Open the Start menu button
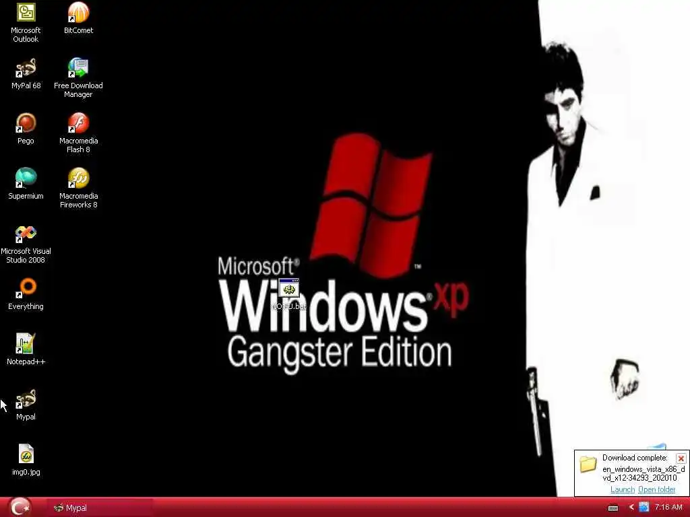Screen dimensions: 690x517 [x=20, y=508]
